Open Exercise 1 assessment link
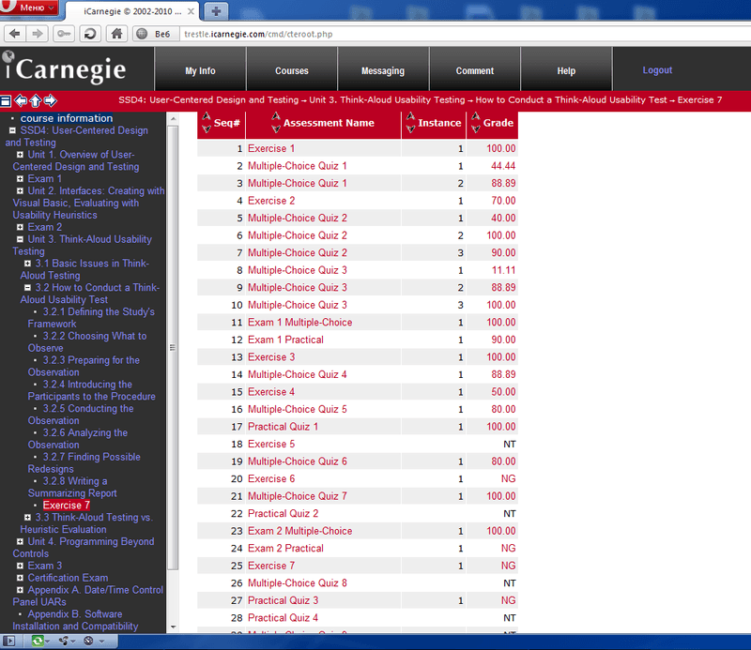 click(271, 148)
